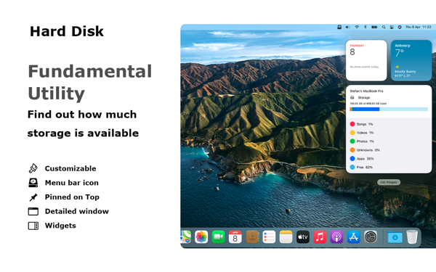Screen dimensions: 436x272
Task: Open the Antwerp weather widget
Action: click(x=411, y=60)
